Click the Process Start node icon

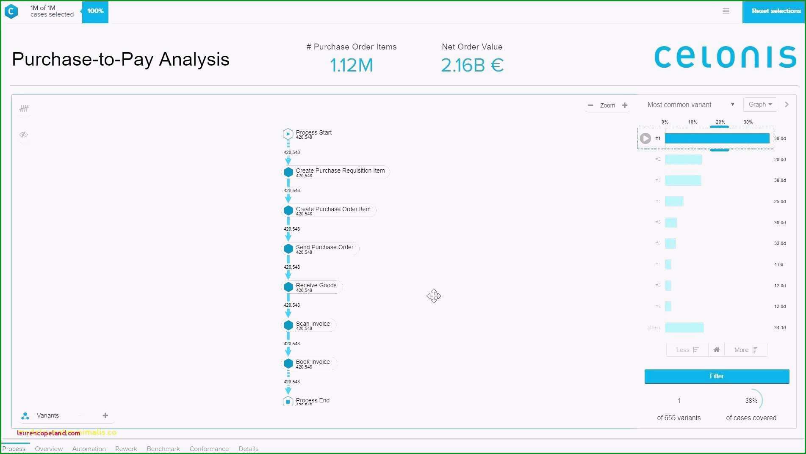tap(288, 134)
